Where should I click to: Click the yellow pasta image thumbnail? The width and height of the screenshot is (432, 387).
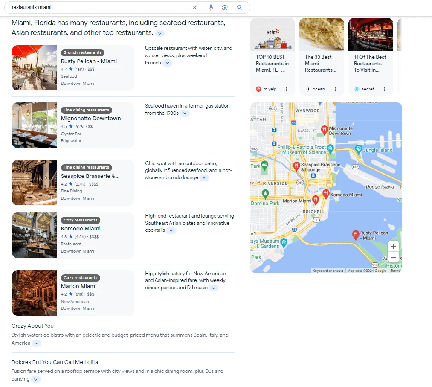[322, 35]
